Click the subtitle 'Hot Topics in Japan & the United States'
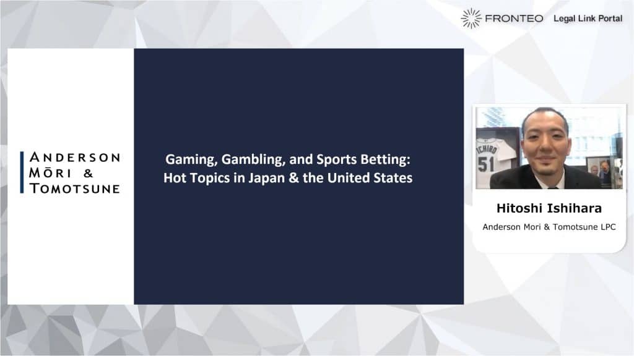634x356 pixels. (288, 177)
